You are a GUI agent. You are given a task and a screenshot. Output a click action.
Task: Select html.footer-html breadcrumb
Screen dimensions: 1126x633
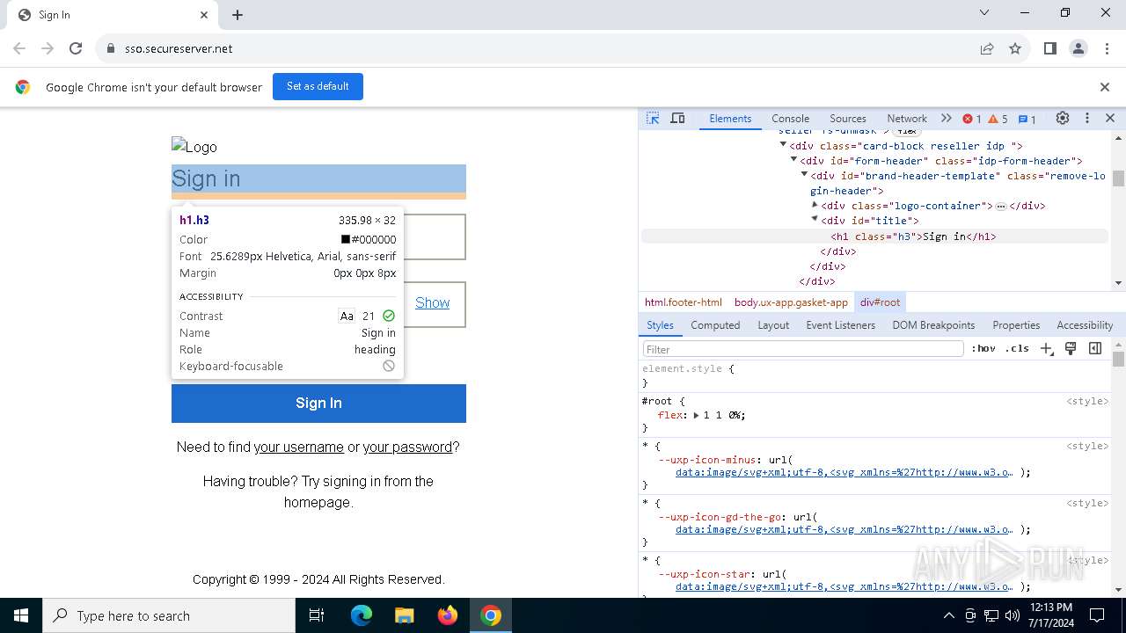pyautogui.click(x=683, y=302)
